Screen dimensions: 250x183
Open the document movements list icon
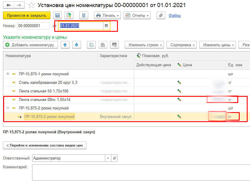(x=84, y=15)
